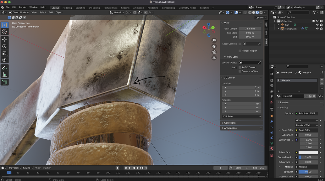325x181 pixels.
Task: Click the Specular value slider
Action: (308, 172)
